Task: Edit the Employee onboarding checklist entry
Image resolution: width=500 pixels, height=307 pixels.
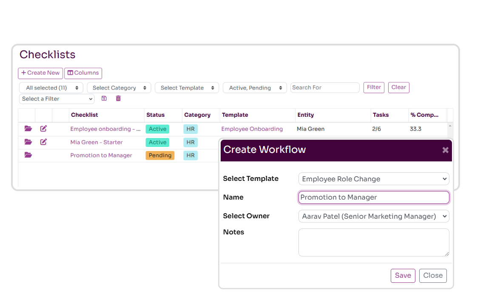Action: pos(43,129)
